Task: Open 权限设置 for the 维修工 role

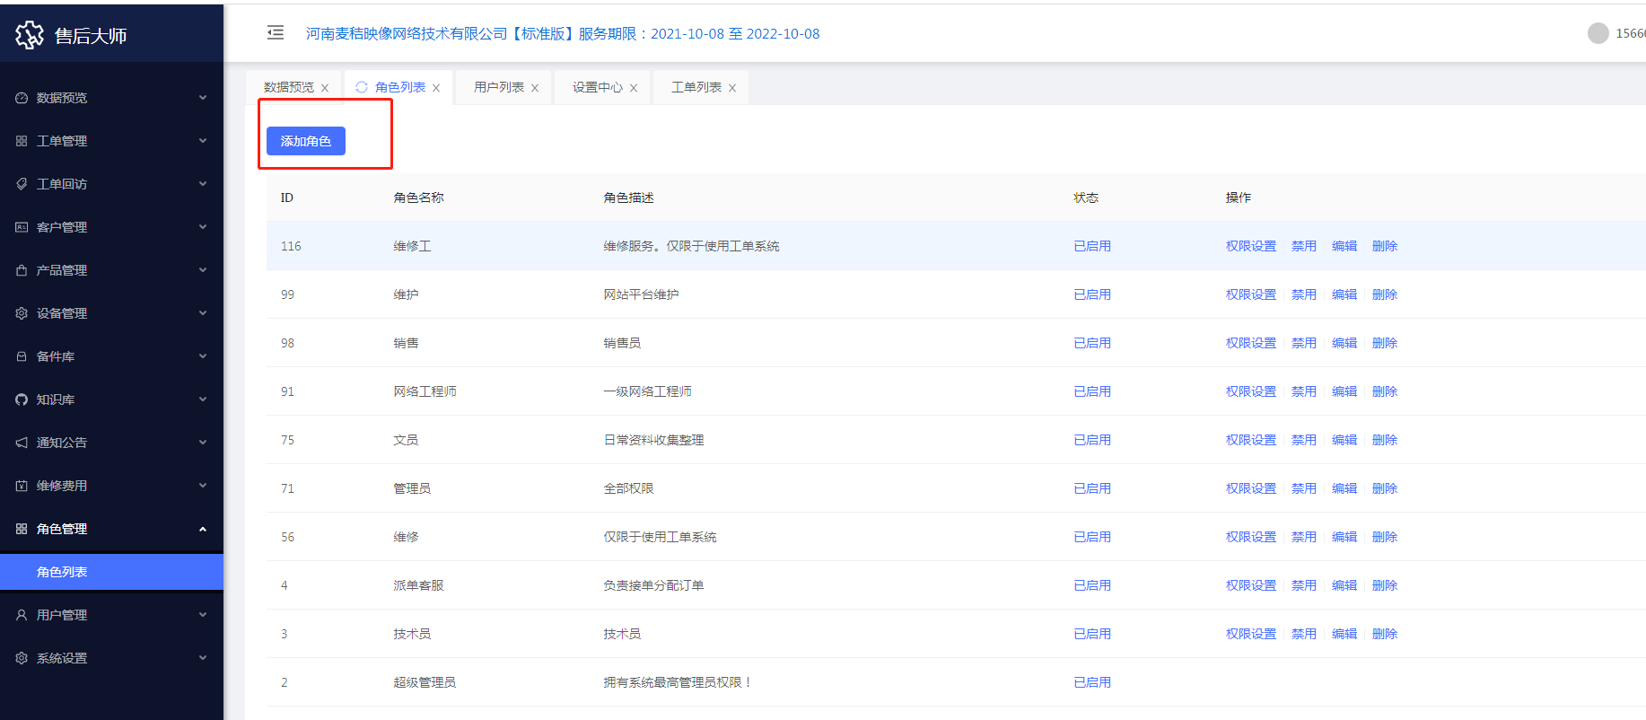Action: [x=1250, y=246]
